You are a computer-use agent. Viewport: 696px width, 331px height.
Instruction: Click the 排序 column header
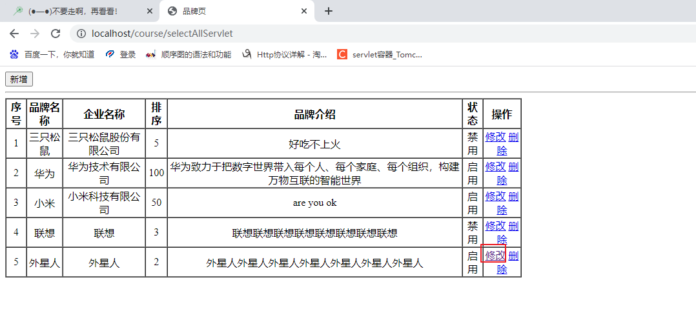click(x=156, y=114)
